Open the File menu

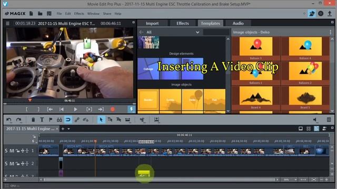[59, 14]
